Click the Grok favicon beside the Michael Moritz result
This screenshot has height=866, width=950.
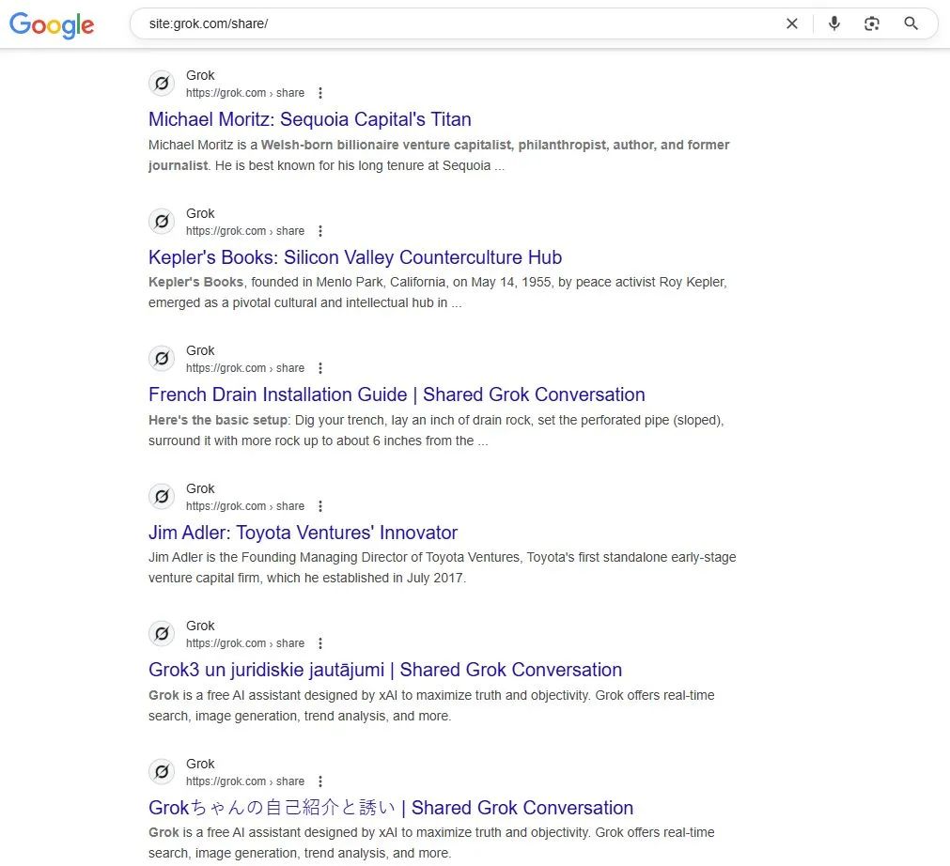(x=162, y=83)
